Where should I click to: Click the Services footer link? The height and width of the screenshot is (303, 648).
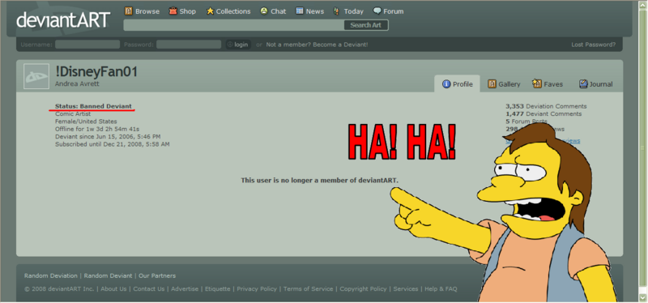click(406, 289)
